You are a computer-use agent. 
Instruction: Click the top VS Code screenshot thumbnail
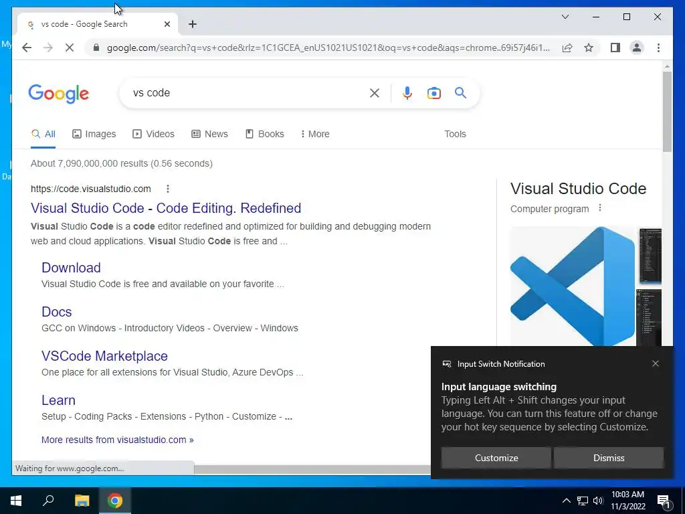(x=650, y=256)
